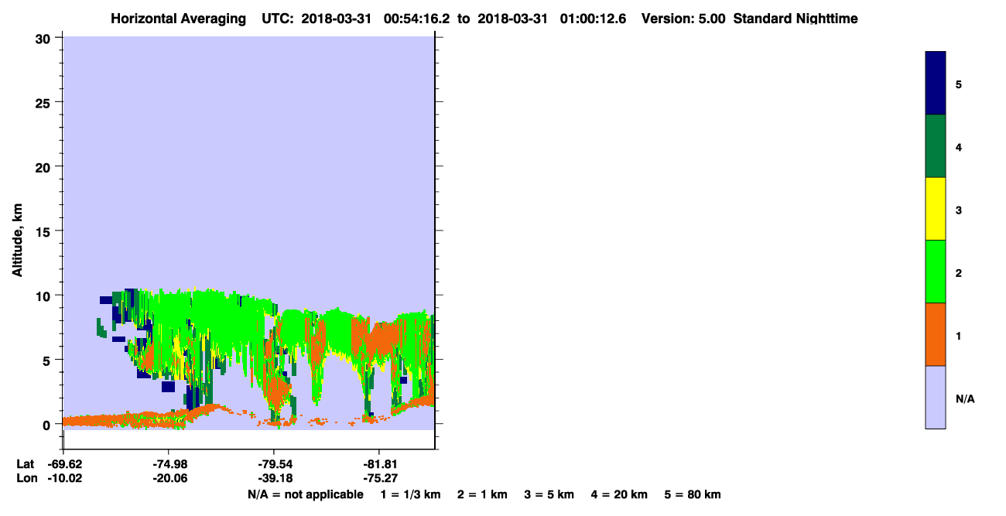Image resolution: width=1006 pixels, height=516 pixels.
Task: Click latitude value -74.98
Action: [x=169, y=464]
